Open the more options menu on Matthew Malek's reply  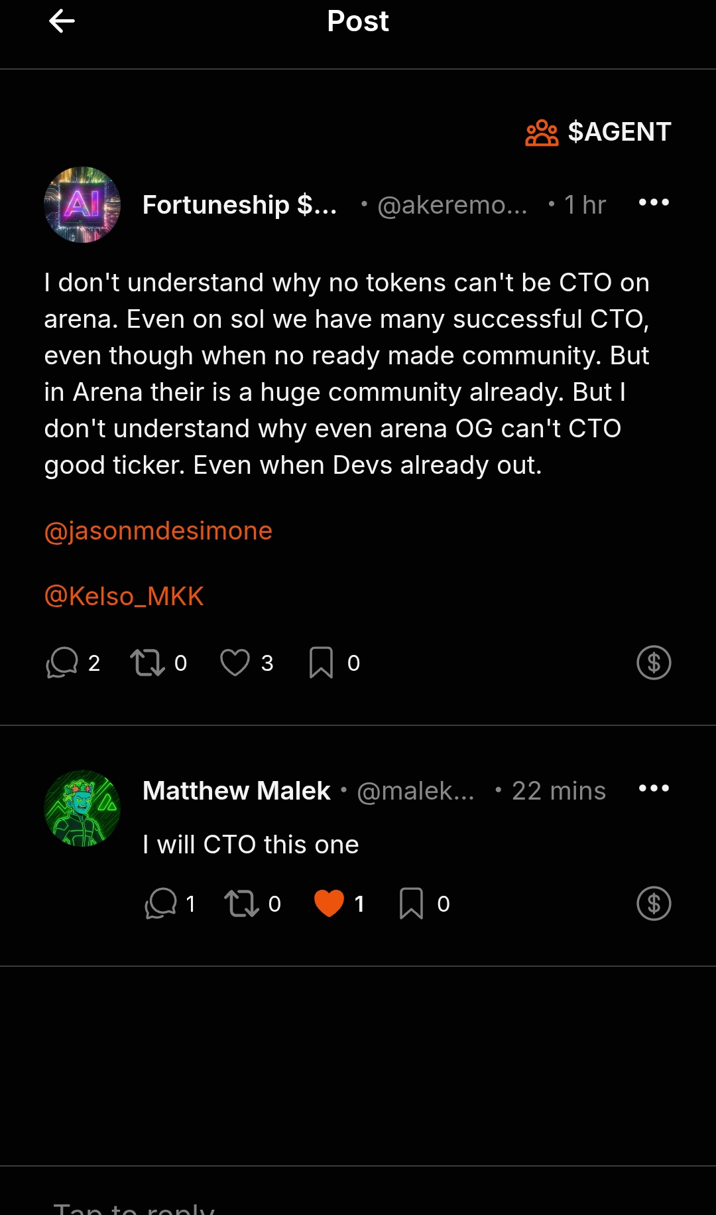tap(654, 788)
